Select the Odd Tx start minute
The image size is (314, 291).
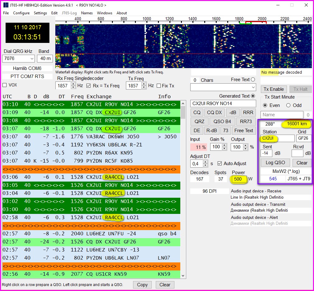288,105
